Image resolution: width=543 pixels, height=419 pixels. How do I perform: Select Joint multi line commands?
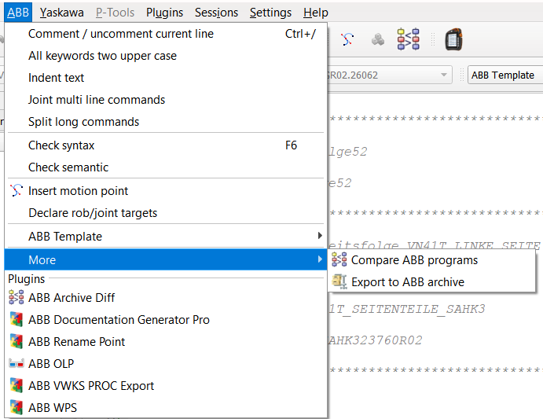pos(166,100)
